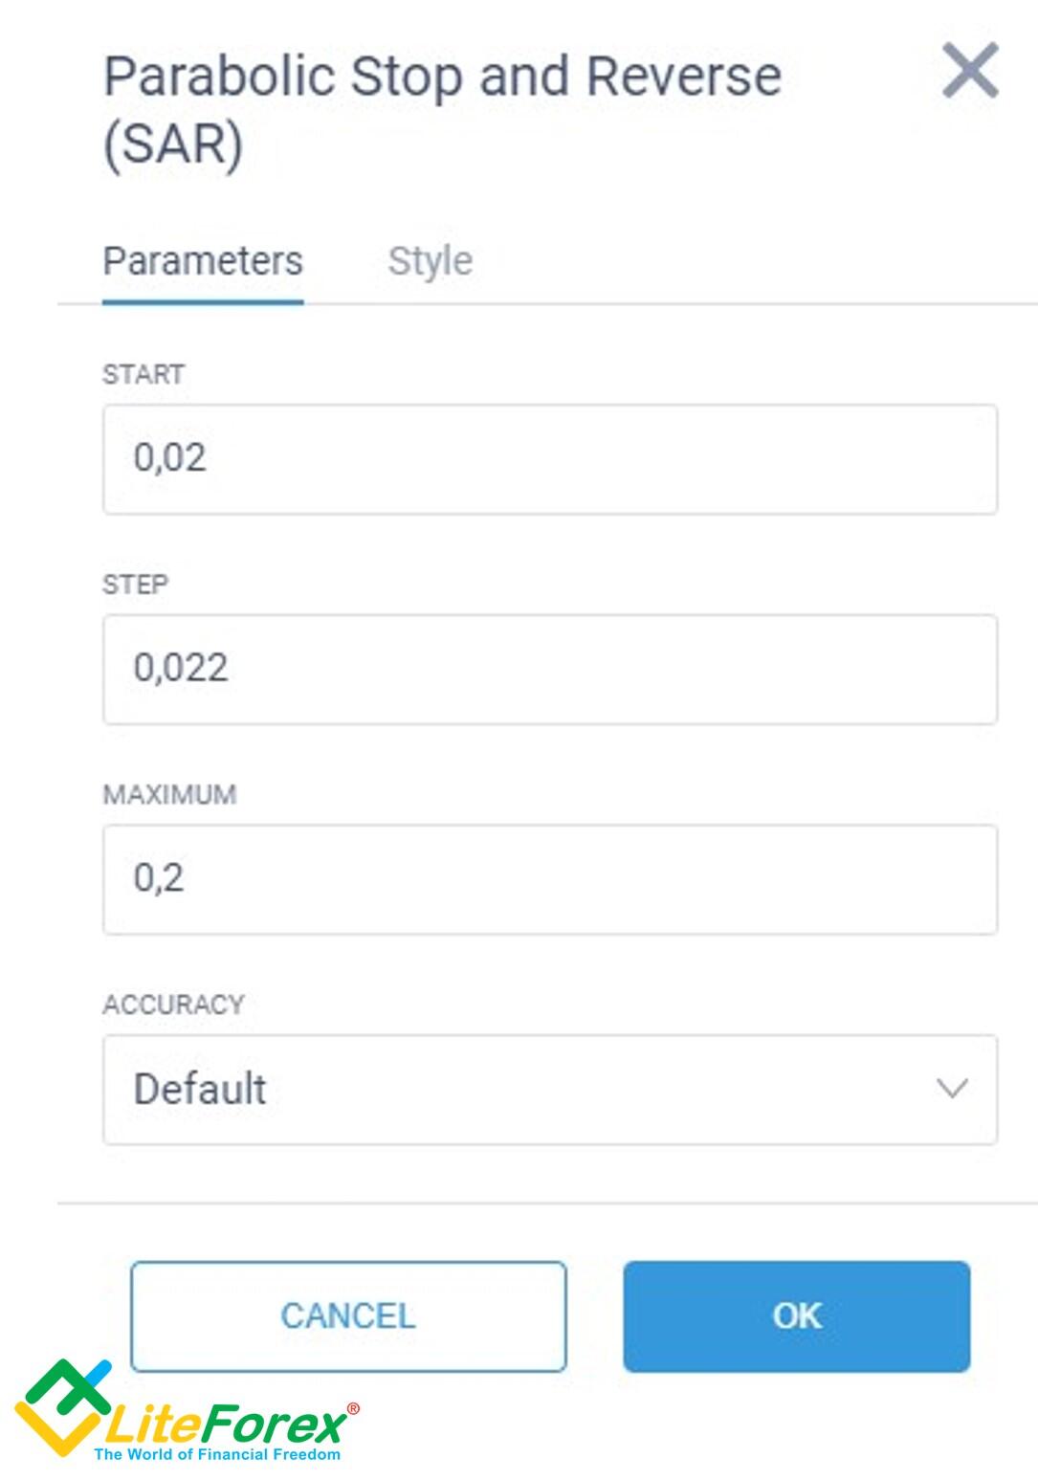Click The World of Financial Freedom tagline
This screenshot has height=1480, width=1038.
[217, 1454]
